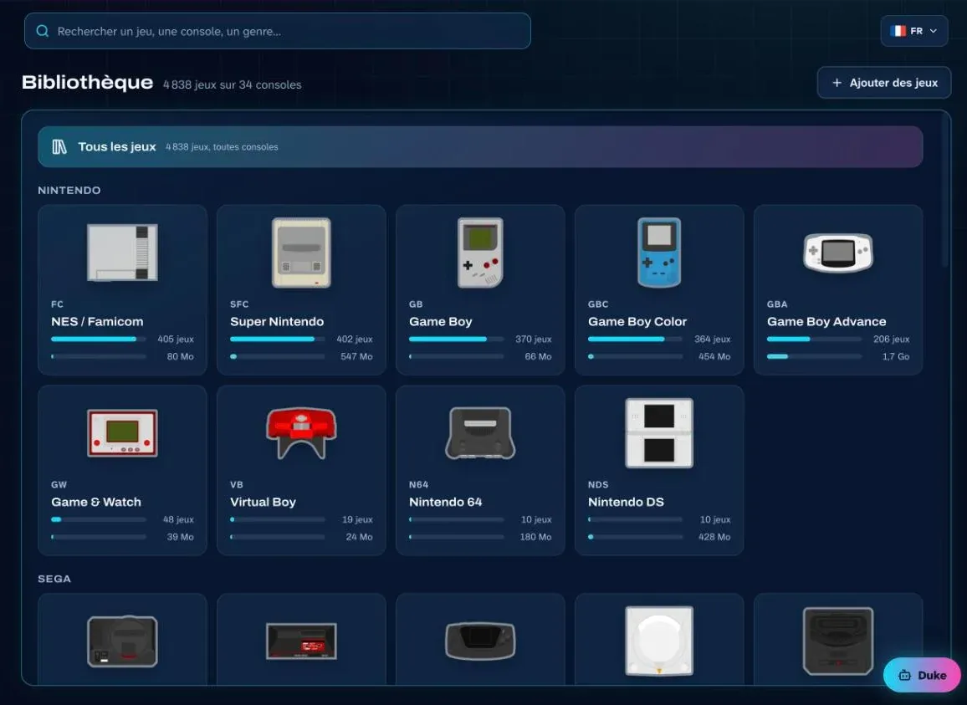The width and height of the screenshot is (967, 705).
Task: Click the NDS abbreviation label
Action: tap(598, 485)
